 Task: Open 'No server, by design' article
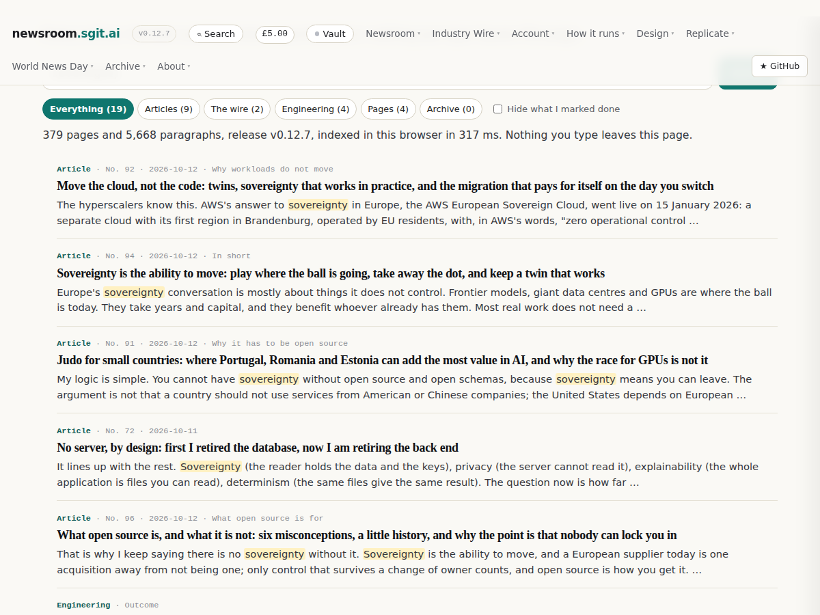(x=258, y=448)
